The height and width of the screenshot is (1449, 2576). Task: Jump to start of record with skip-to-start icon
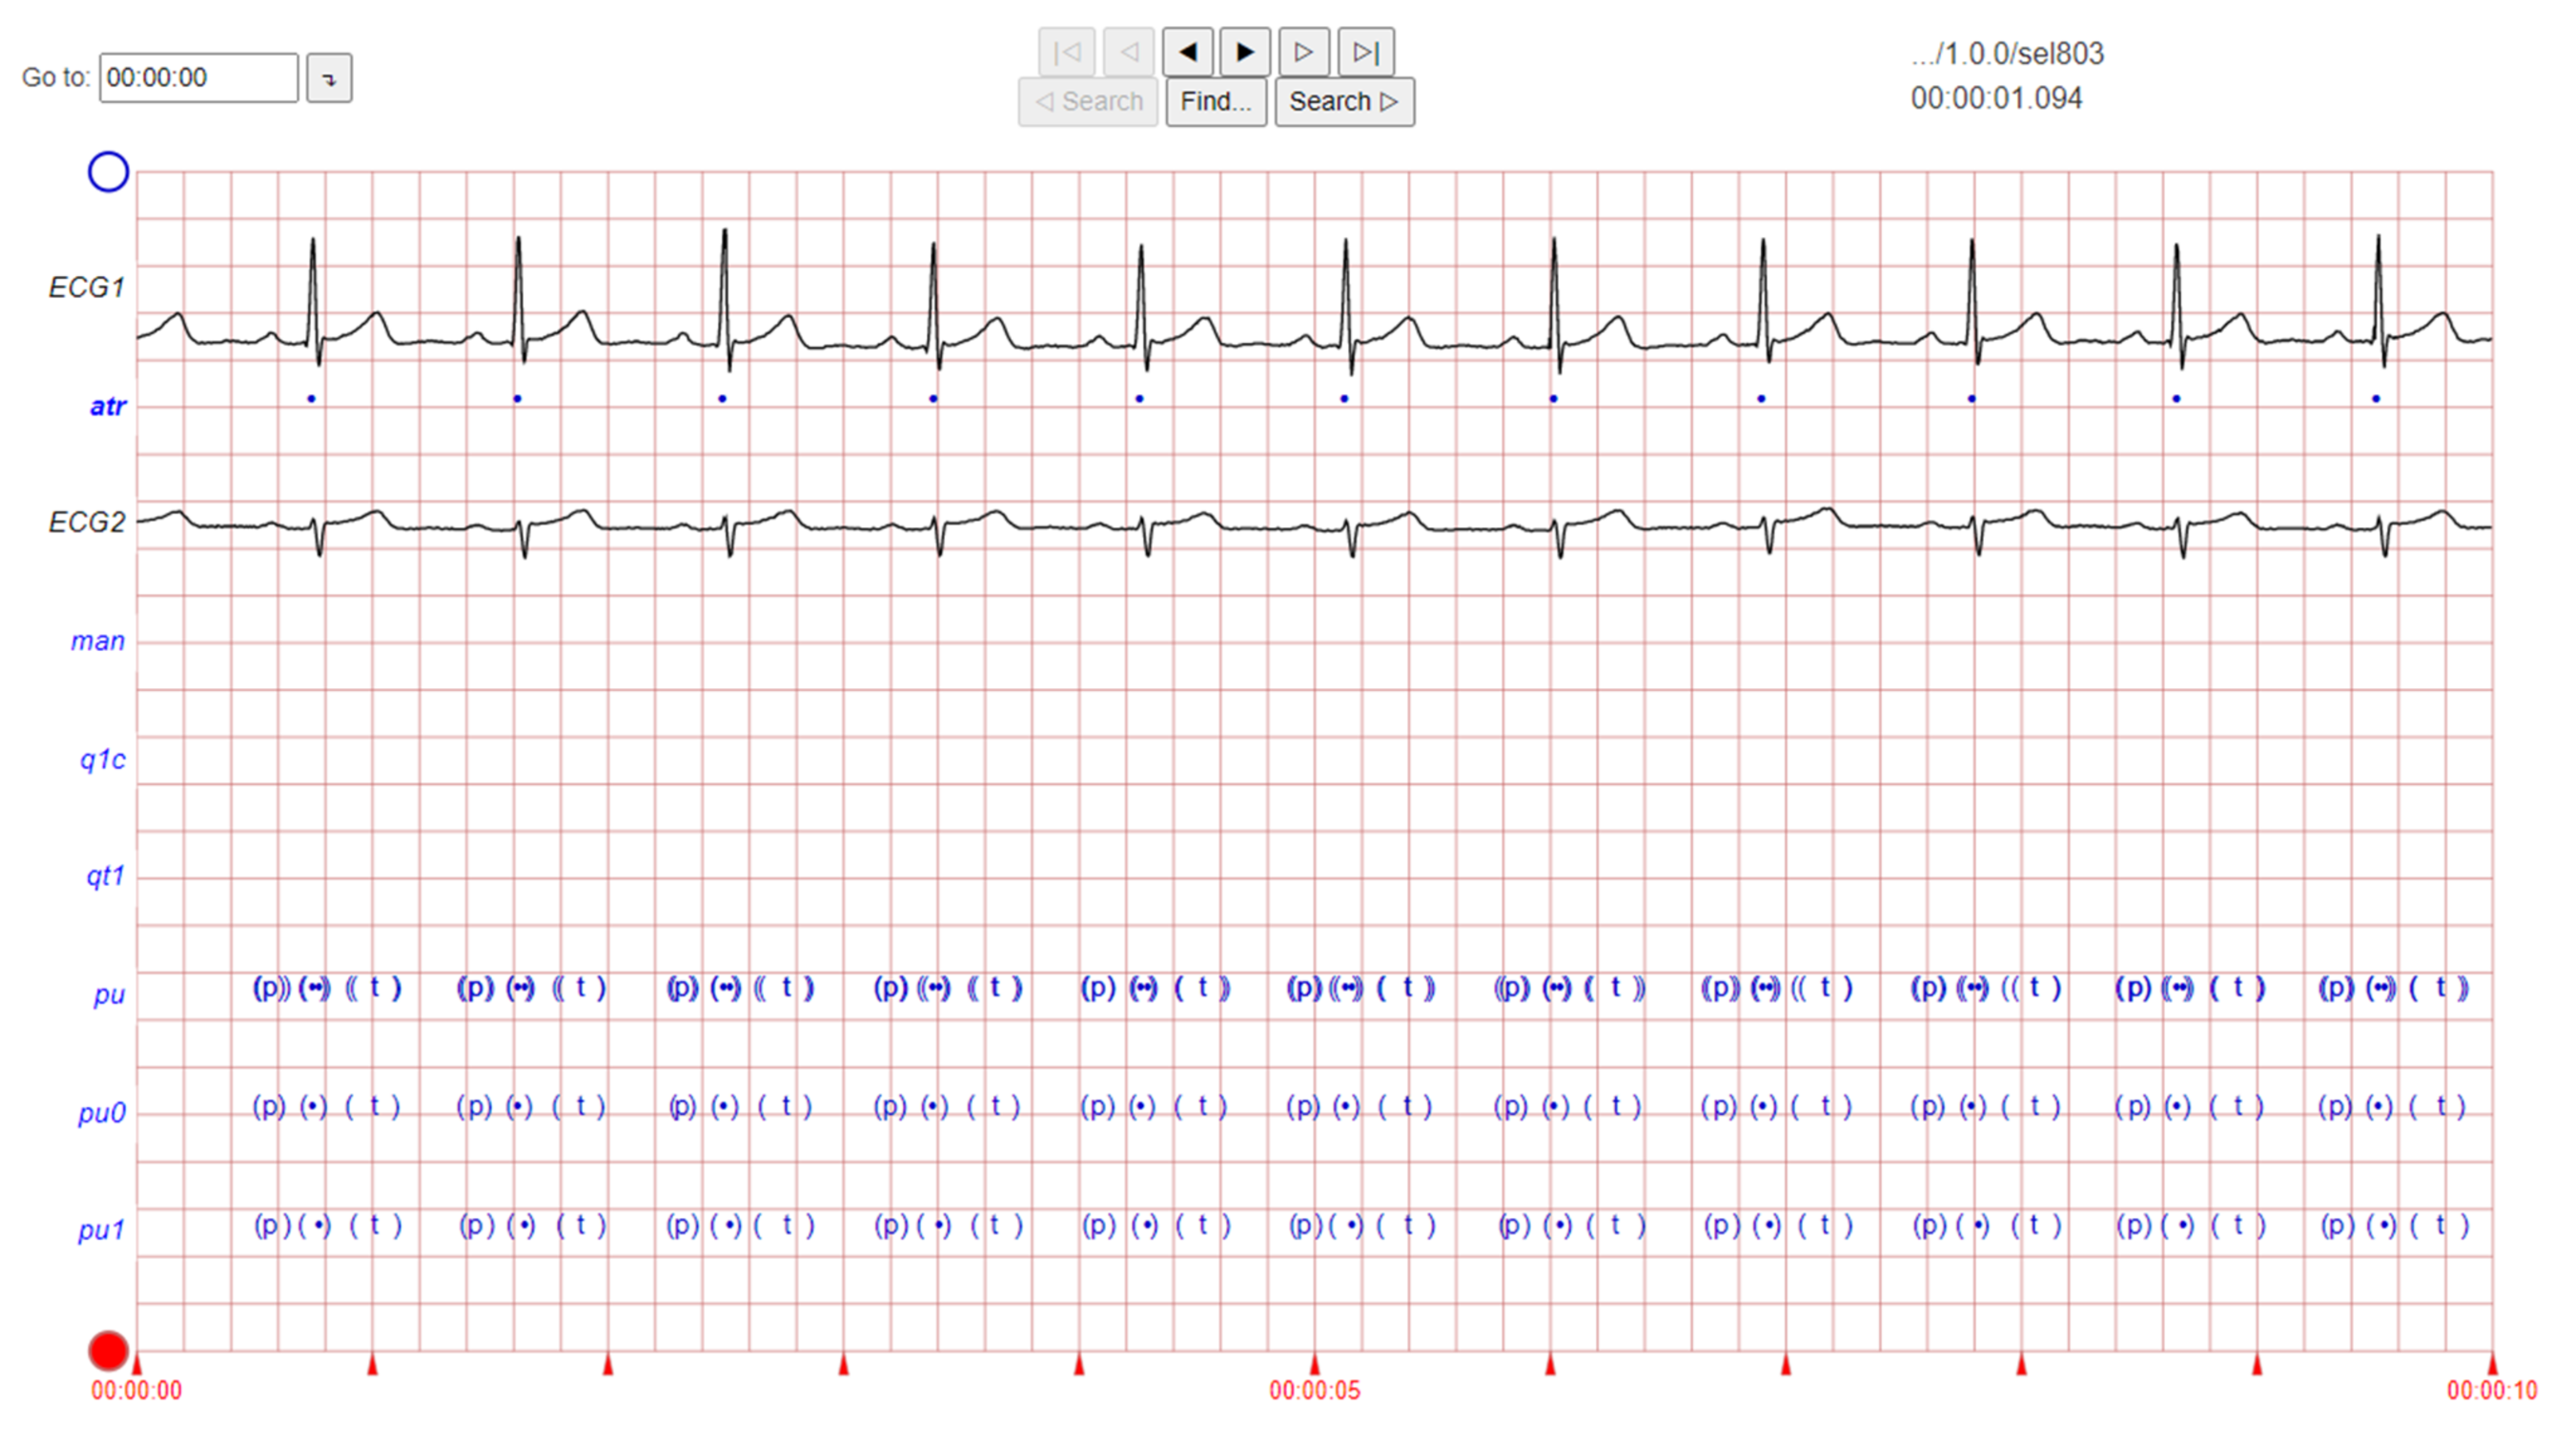tap(1066, 51)
